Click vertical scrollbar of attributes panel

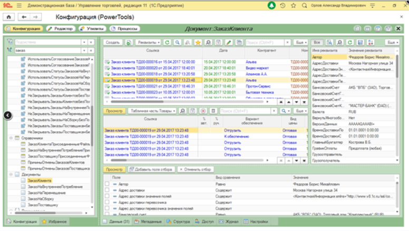click(x=397, y=66)
